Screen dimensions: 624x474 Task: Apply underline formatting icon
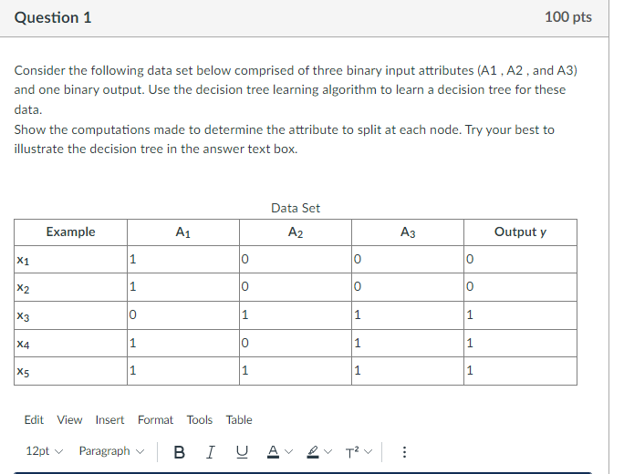tap(242, 452)
